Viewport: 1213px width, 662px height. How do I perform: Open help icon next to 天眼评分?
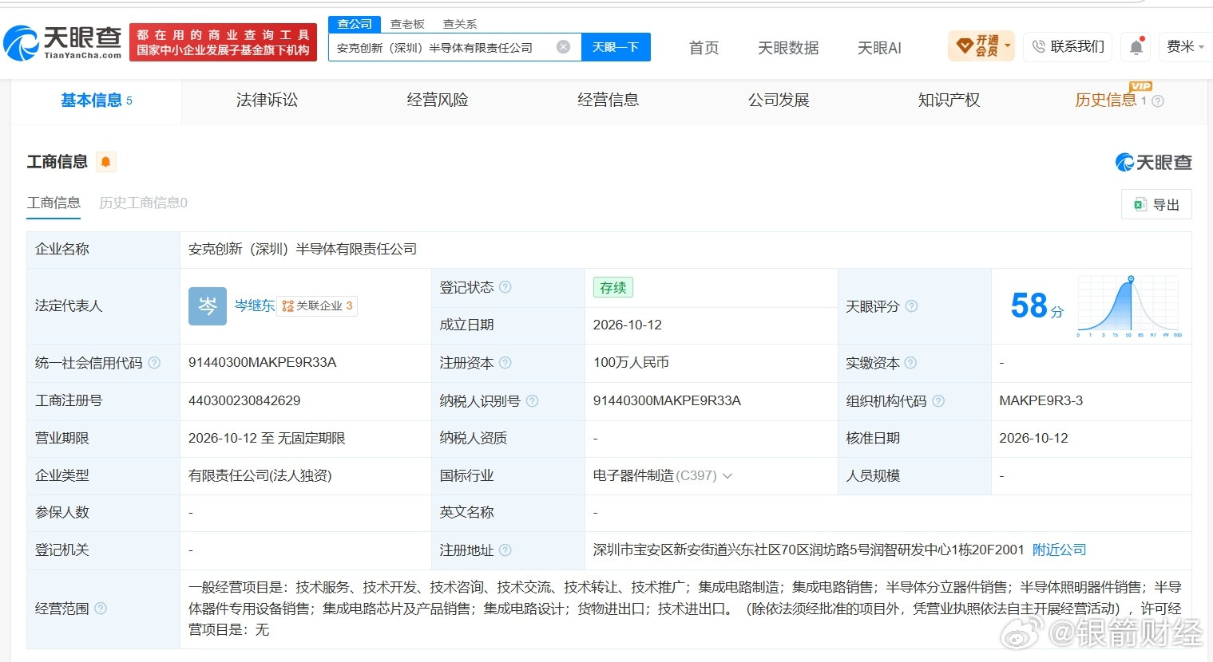[x=911, y=306]
